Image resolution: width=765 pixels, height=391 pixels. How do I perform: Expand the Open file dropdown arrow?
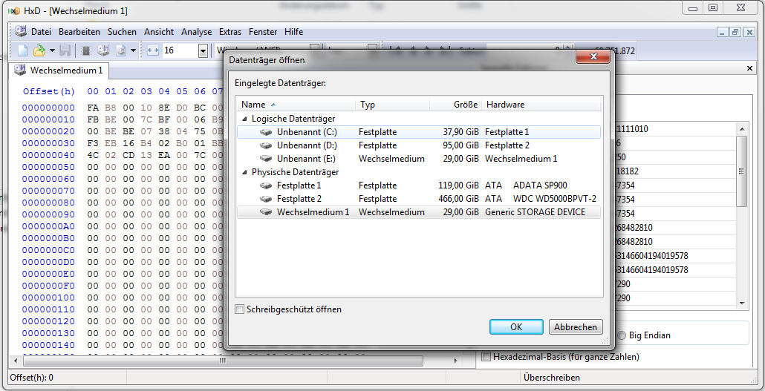click(52, 50)
